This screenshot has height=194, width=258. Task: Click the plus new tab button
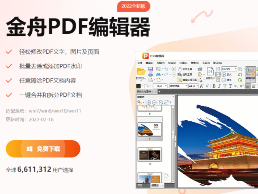[x=159, y=92]
